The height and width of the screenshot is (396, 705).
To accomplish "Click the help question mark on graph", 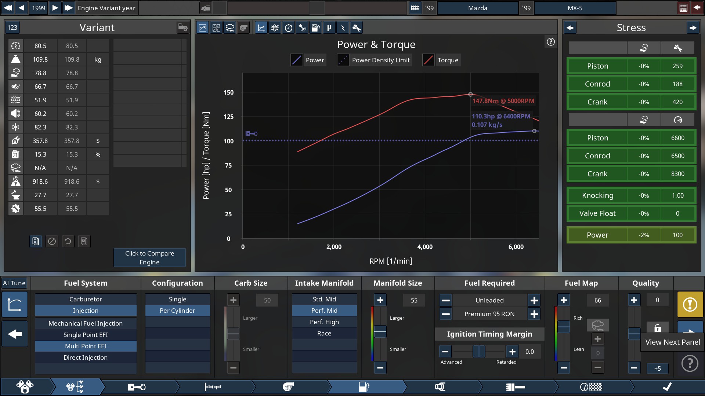I will (x=550, y=42).
